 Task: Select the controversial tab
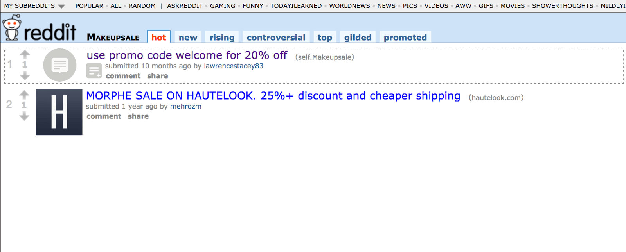(276, 38)
